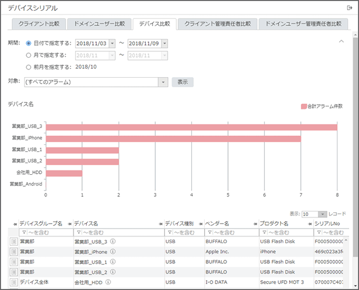The height and width of the screenshot is (290, 359).
Task: Switch to ドメインユーザー管理責任者比較 tab
Action: (x=303, y=24)
